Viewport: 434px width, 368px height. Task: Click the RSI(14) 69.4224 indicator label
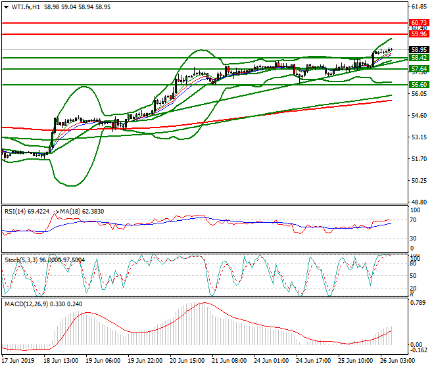click(27, 212)
